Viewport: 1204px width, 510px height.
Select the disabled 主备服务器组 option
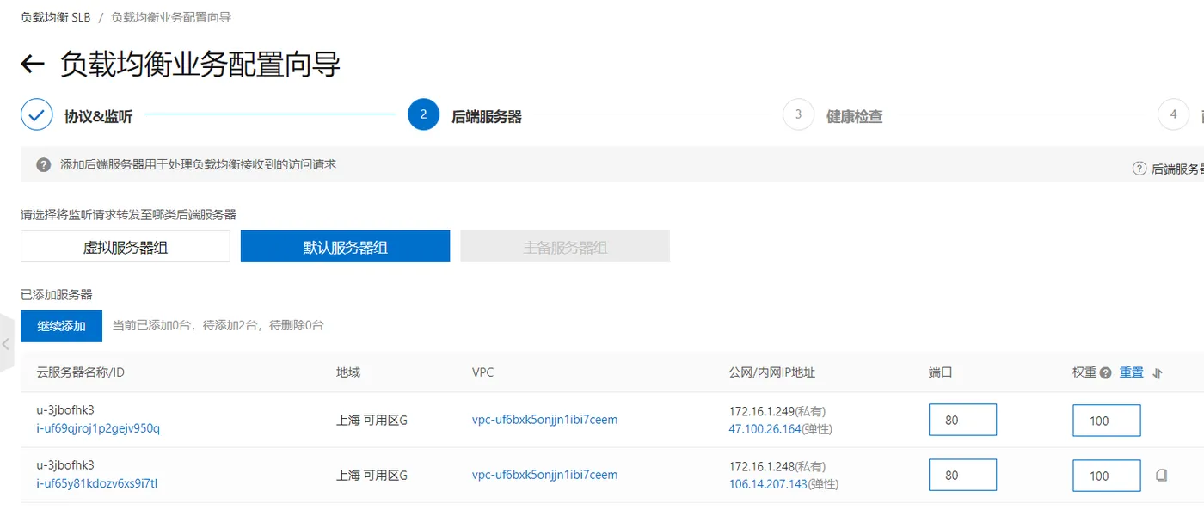(x=565, y=247)
